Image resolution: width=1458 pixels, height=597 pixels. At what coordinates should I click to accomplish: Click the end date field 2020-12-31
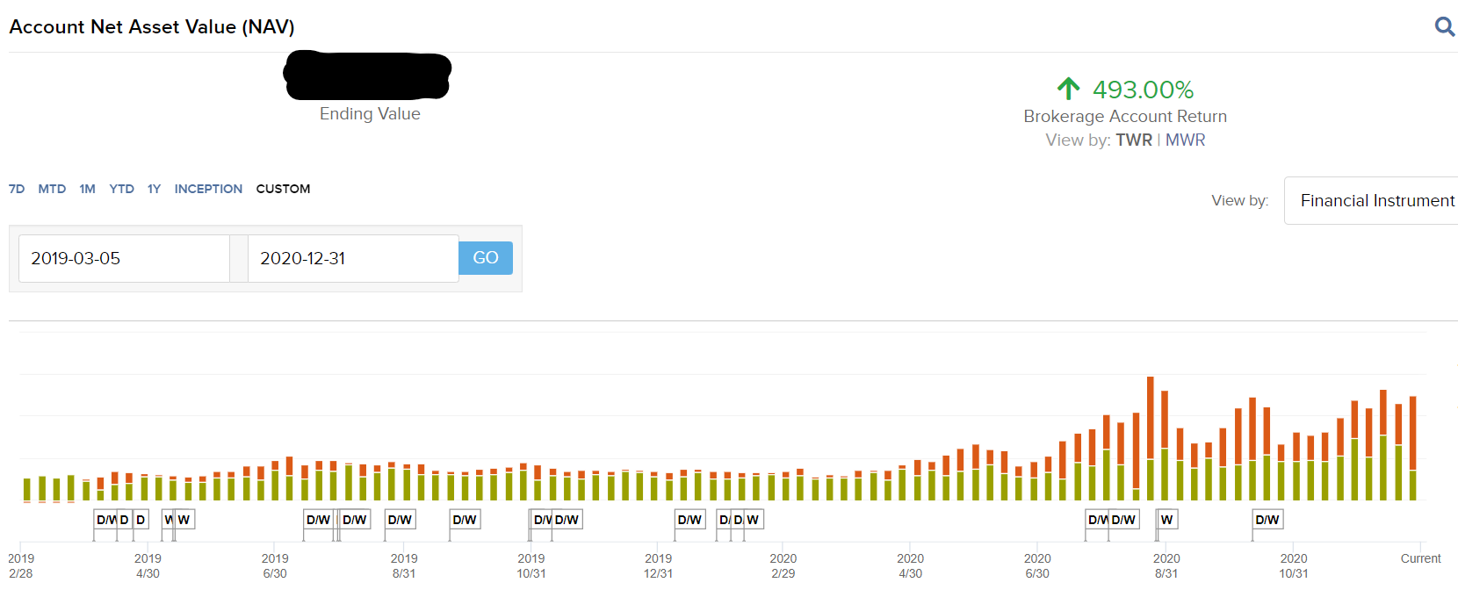click(353, 258)
